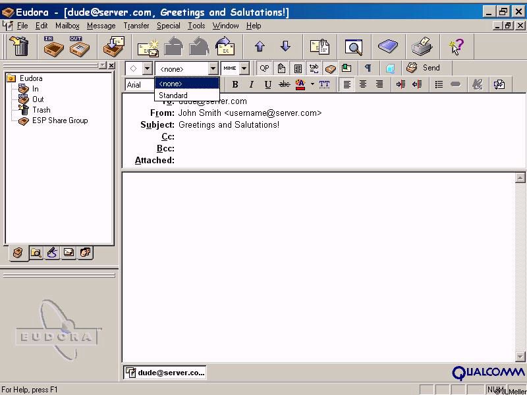The image size is (527, 395).
Task: Click the dude@server.co... window task button
Action: (x=165, y=373)
